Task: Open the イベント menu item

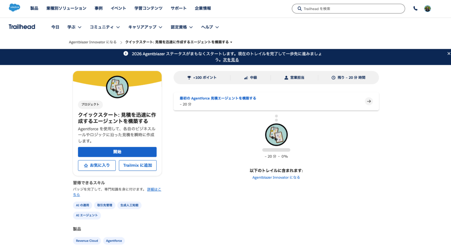Action: (x=118, y=8)
